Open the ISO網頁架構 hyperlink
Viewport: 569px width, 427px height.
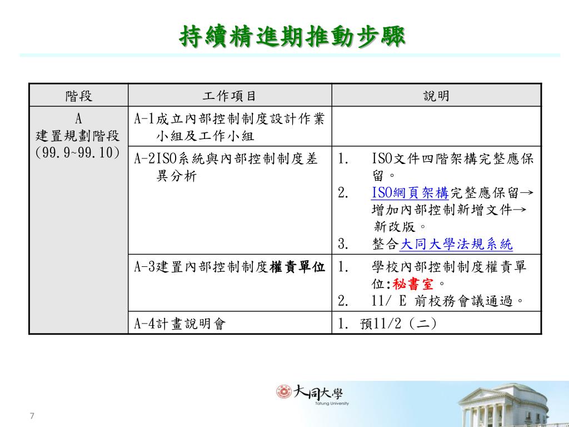tap(410, 193)
